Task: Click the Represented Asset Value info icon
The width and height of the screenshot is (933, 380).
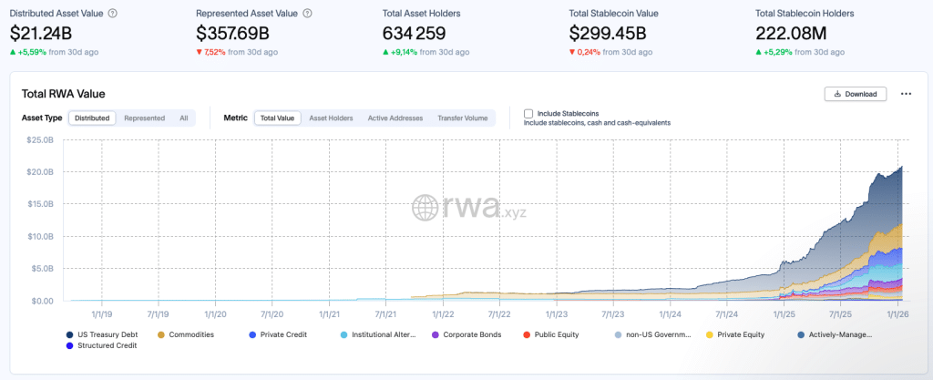Action: click(x=307, y=14)
